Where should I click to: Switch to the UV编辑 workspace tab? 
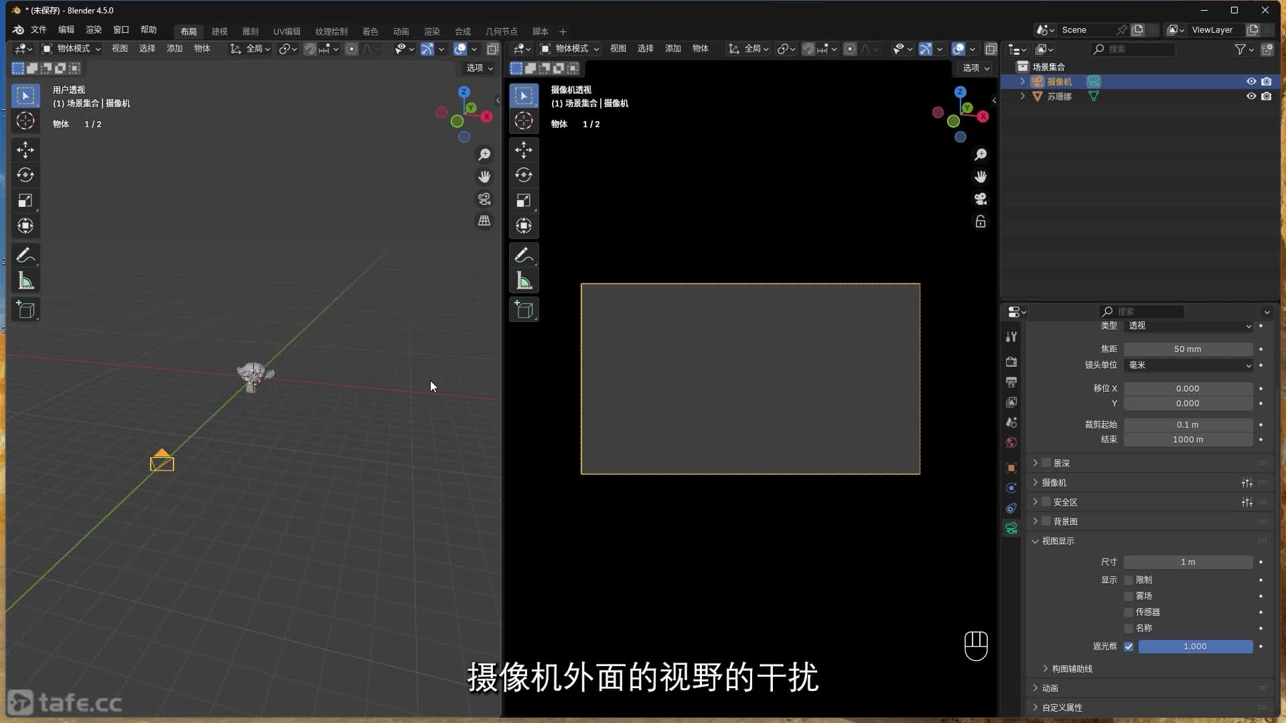tap(287, 31)
